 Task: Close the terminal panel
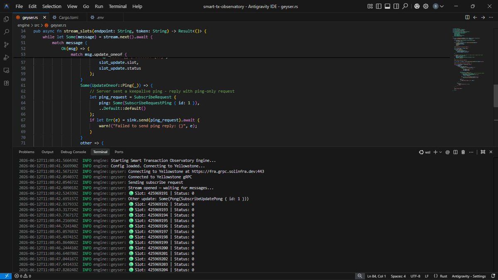pos(491,152)
